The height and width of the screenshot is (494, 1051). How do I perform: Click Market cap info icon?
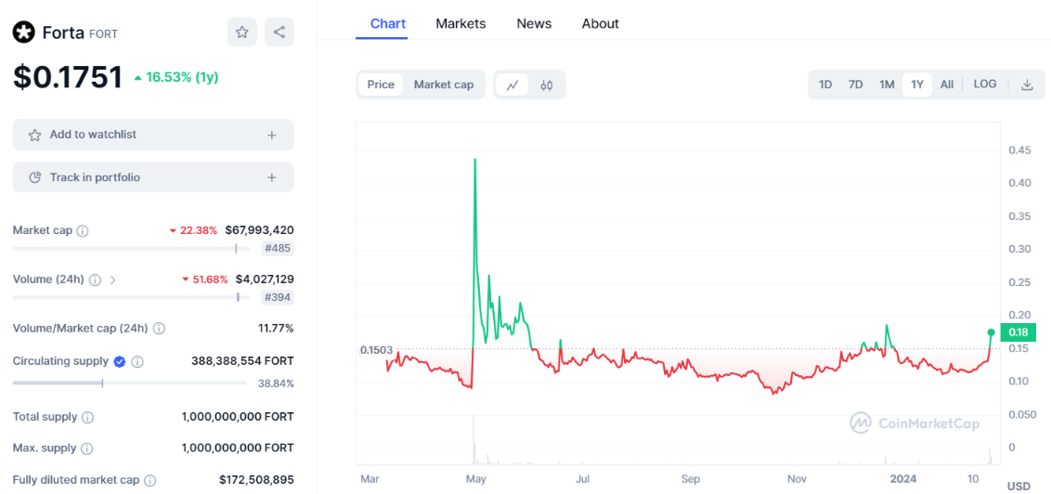tap(83, 230)
